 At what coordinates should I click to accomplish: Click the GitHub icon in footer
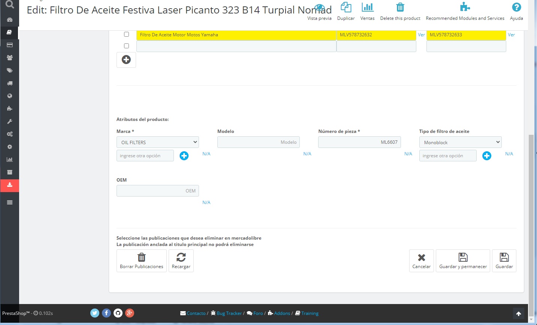(118, 313)
